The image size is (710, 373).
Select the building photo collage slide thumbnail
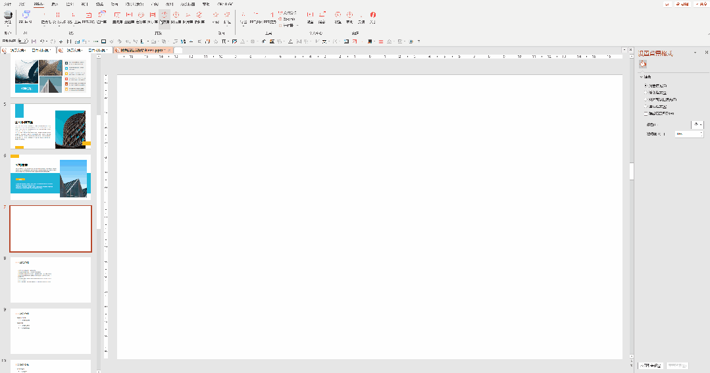point(50,77)
